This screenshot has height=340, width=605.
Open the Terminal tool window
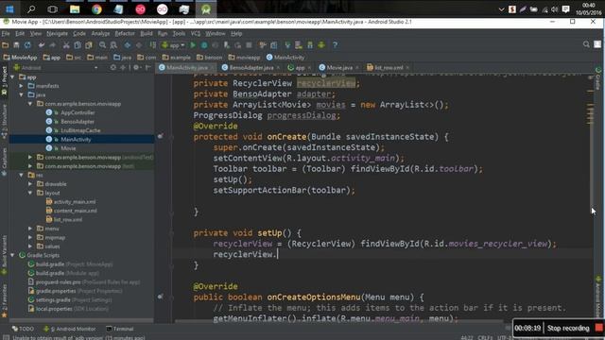click(x=120, y=329)
